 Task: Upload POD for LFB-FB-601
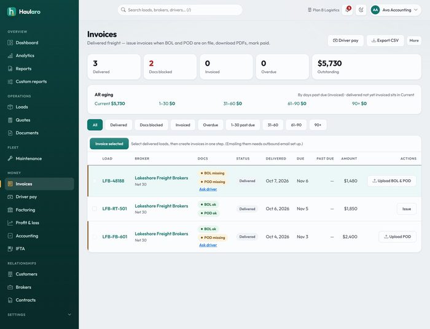pyautogui.click(x=397, y=237)
